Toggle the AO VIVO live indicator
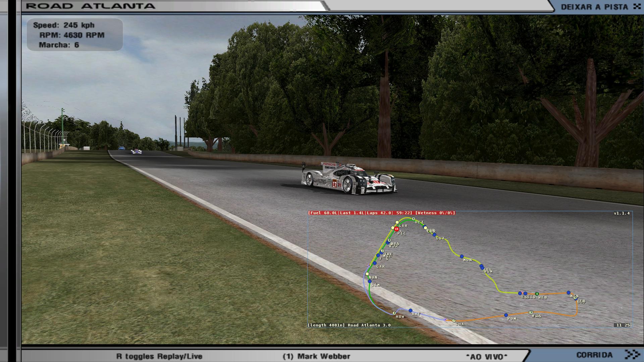 [486, 356]
